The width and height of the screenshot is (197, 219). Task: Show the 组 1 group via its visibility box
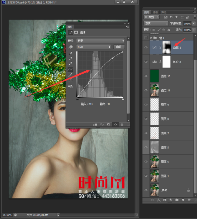[146, 38]
